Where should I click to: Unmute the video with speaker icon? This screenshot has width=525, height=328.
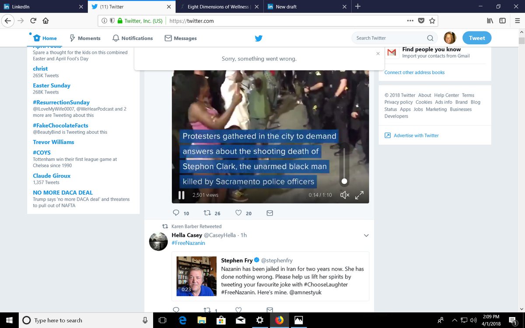pyautogui.click(x=345, y=195)
